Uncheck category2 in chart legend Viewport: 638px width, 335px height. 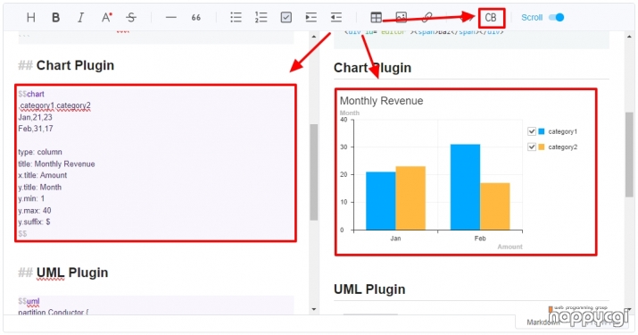point(532,147)
